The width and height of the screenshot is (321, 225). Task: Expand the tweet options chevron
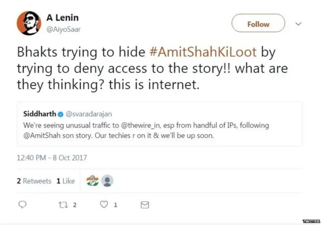pyautogui.click(x=298, y=24)
